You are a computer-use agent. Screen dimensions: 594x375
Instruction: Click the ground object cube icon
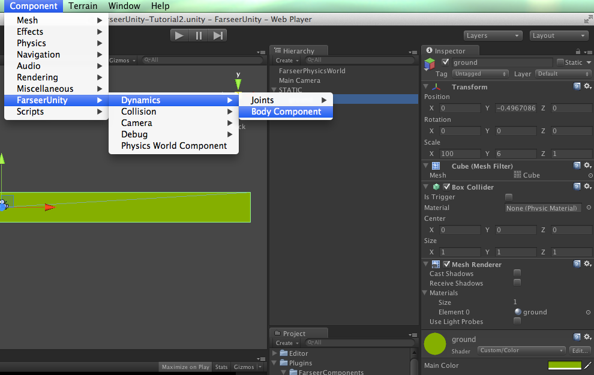430,64
